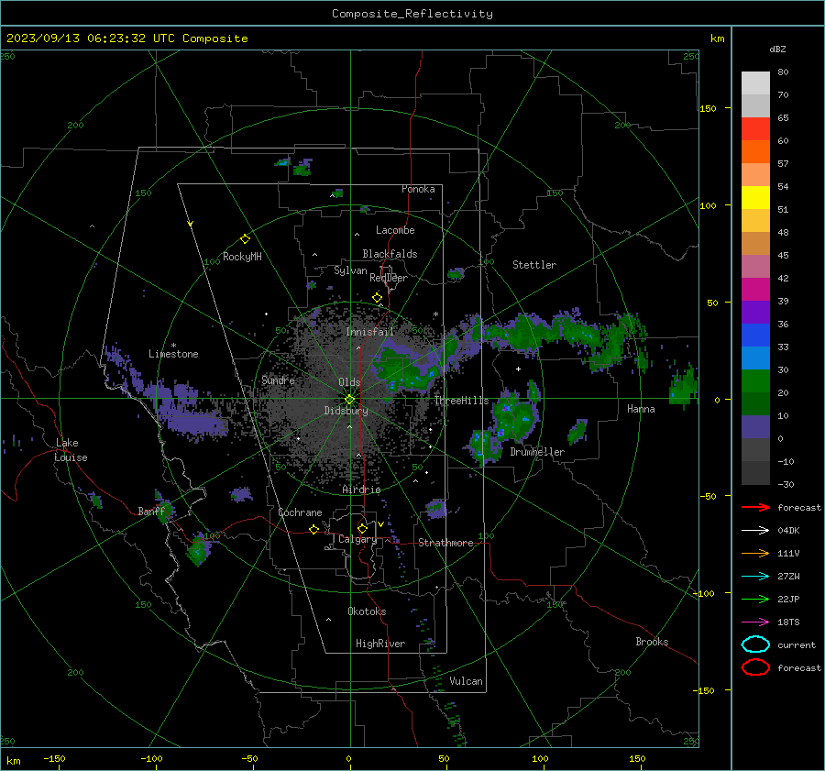Click the red forecast arrow in legend
This screenshot has height=771, width=825.
[x=755, y=507]
